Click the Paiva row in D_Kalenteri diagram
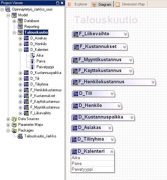This screenshot has height=180, width=167. coord(93,163)
